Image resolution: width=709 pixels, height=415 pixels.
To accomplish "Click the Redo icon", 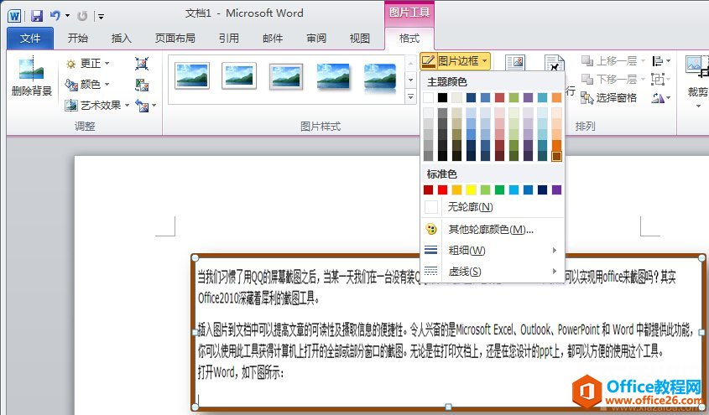I will pyautogui.click(x=82, y=16).
